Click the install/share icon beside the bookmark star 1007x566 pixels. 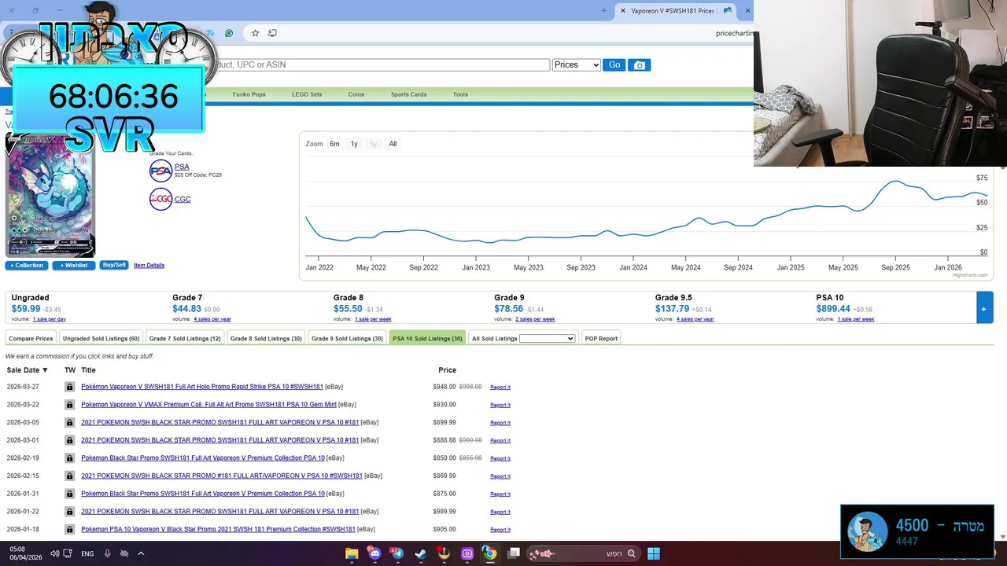(x=272, y=33)
